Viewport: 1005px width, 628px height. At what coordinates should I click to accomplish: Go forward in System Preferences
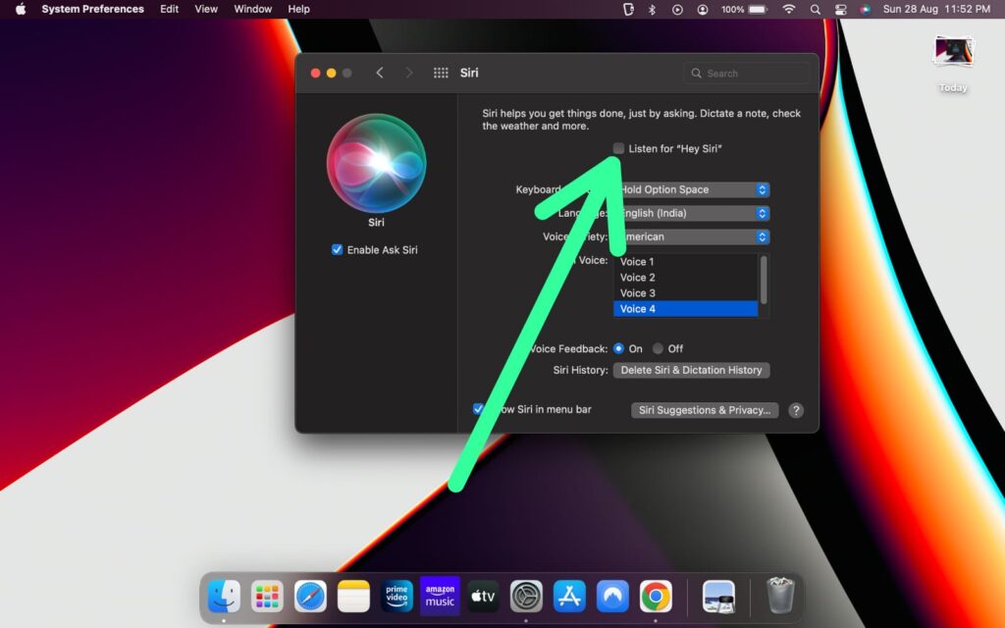(x=409, y=73)
